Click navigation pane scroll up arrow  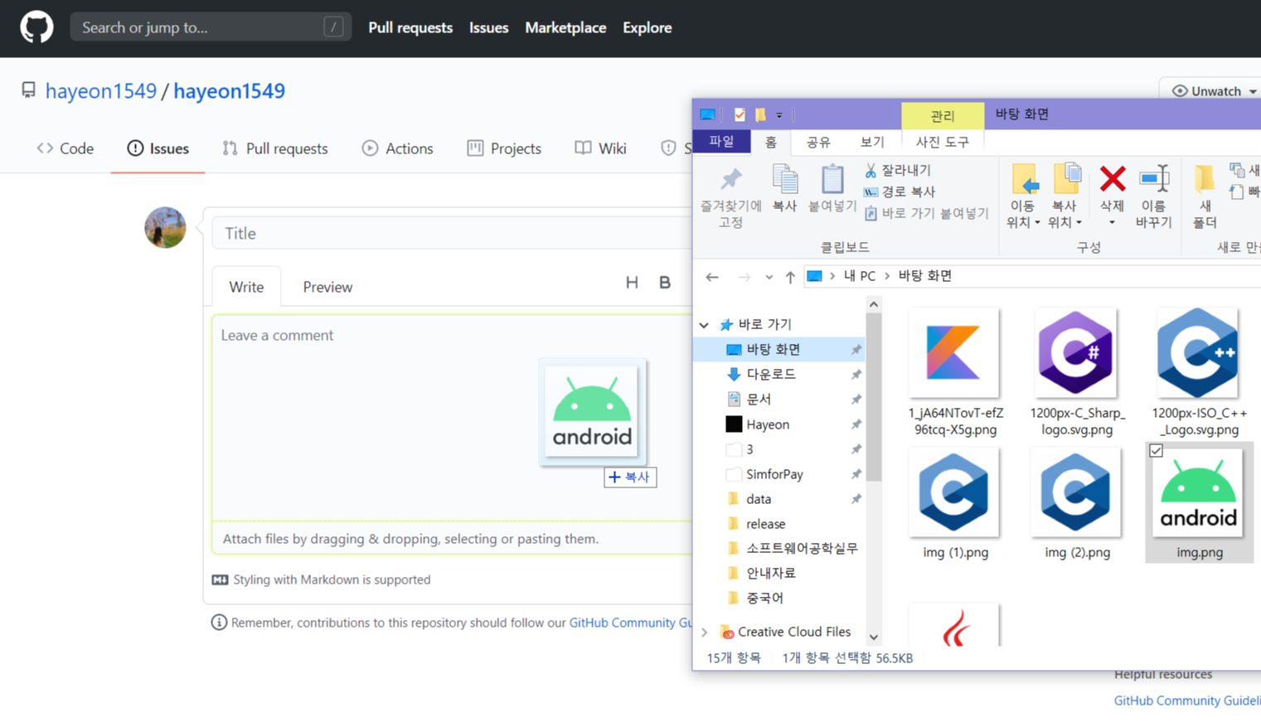874,304
